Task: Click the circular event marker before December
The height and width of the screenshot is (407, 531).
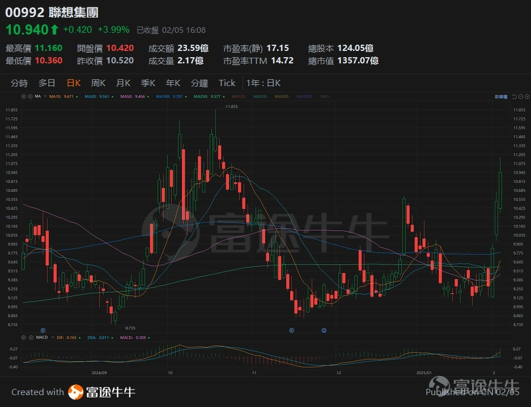Action: point(324,330)
